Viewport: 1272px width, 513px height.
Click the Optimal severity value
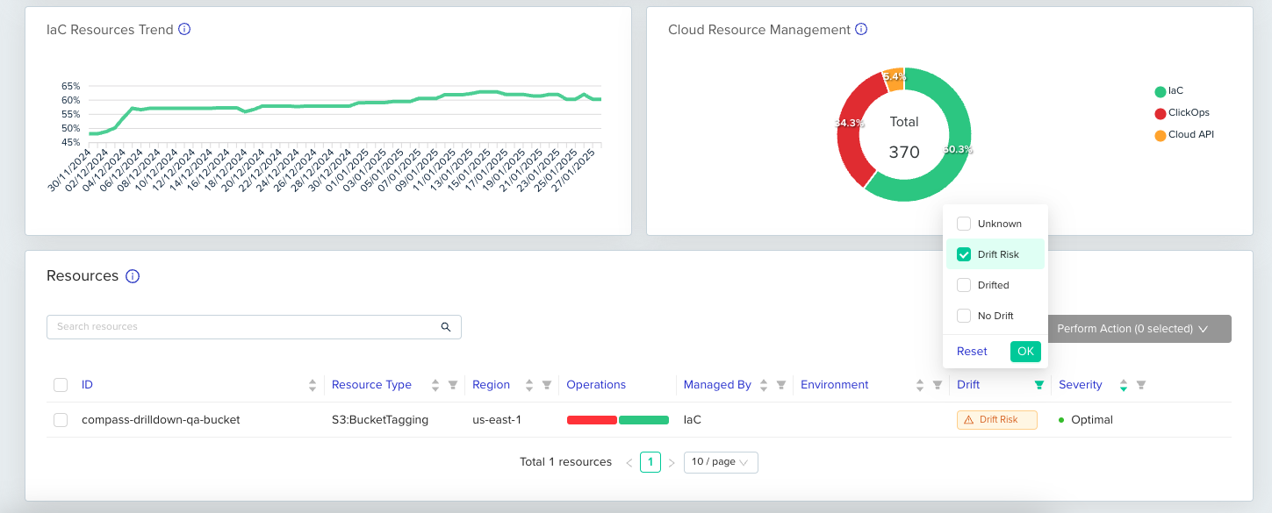(1092, 420)
